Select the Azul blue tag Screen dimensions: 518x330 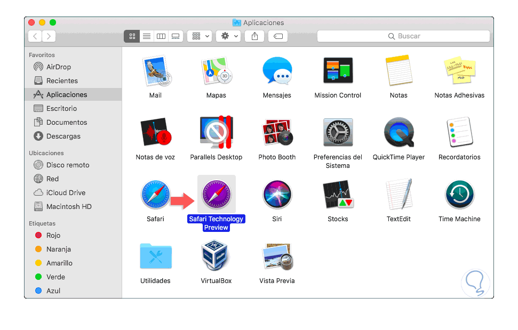[x=73, y=291]
